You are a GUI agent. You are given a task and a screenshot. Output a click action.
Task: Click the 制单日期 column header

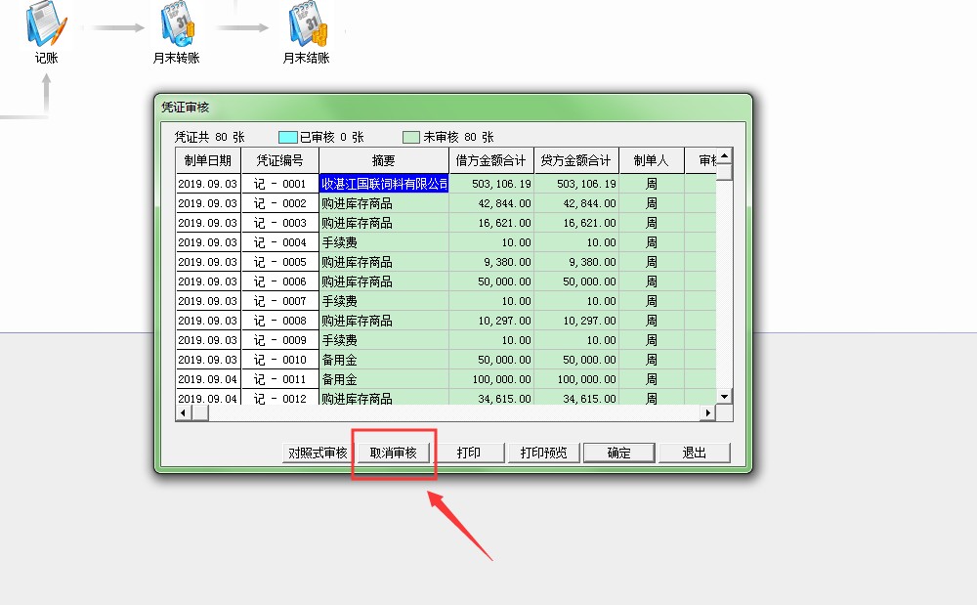(x=208, y=160)
